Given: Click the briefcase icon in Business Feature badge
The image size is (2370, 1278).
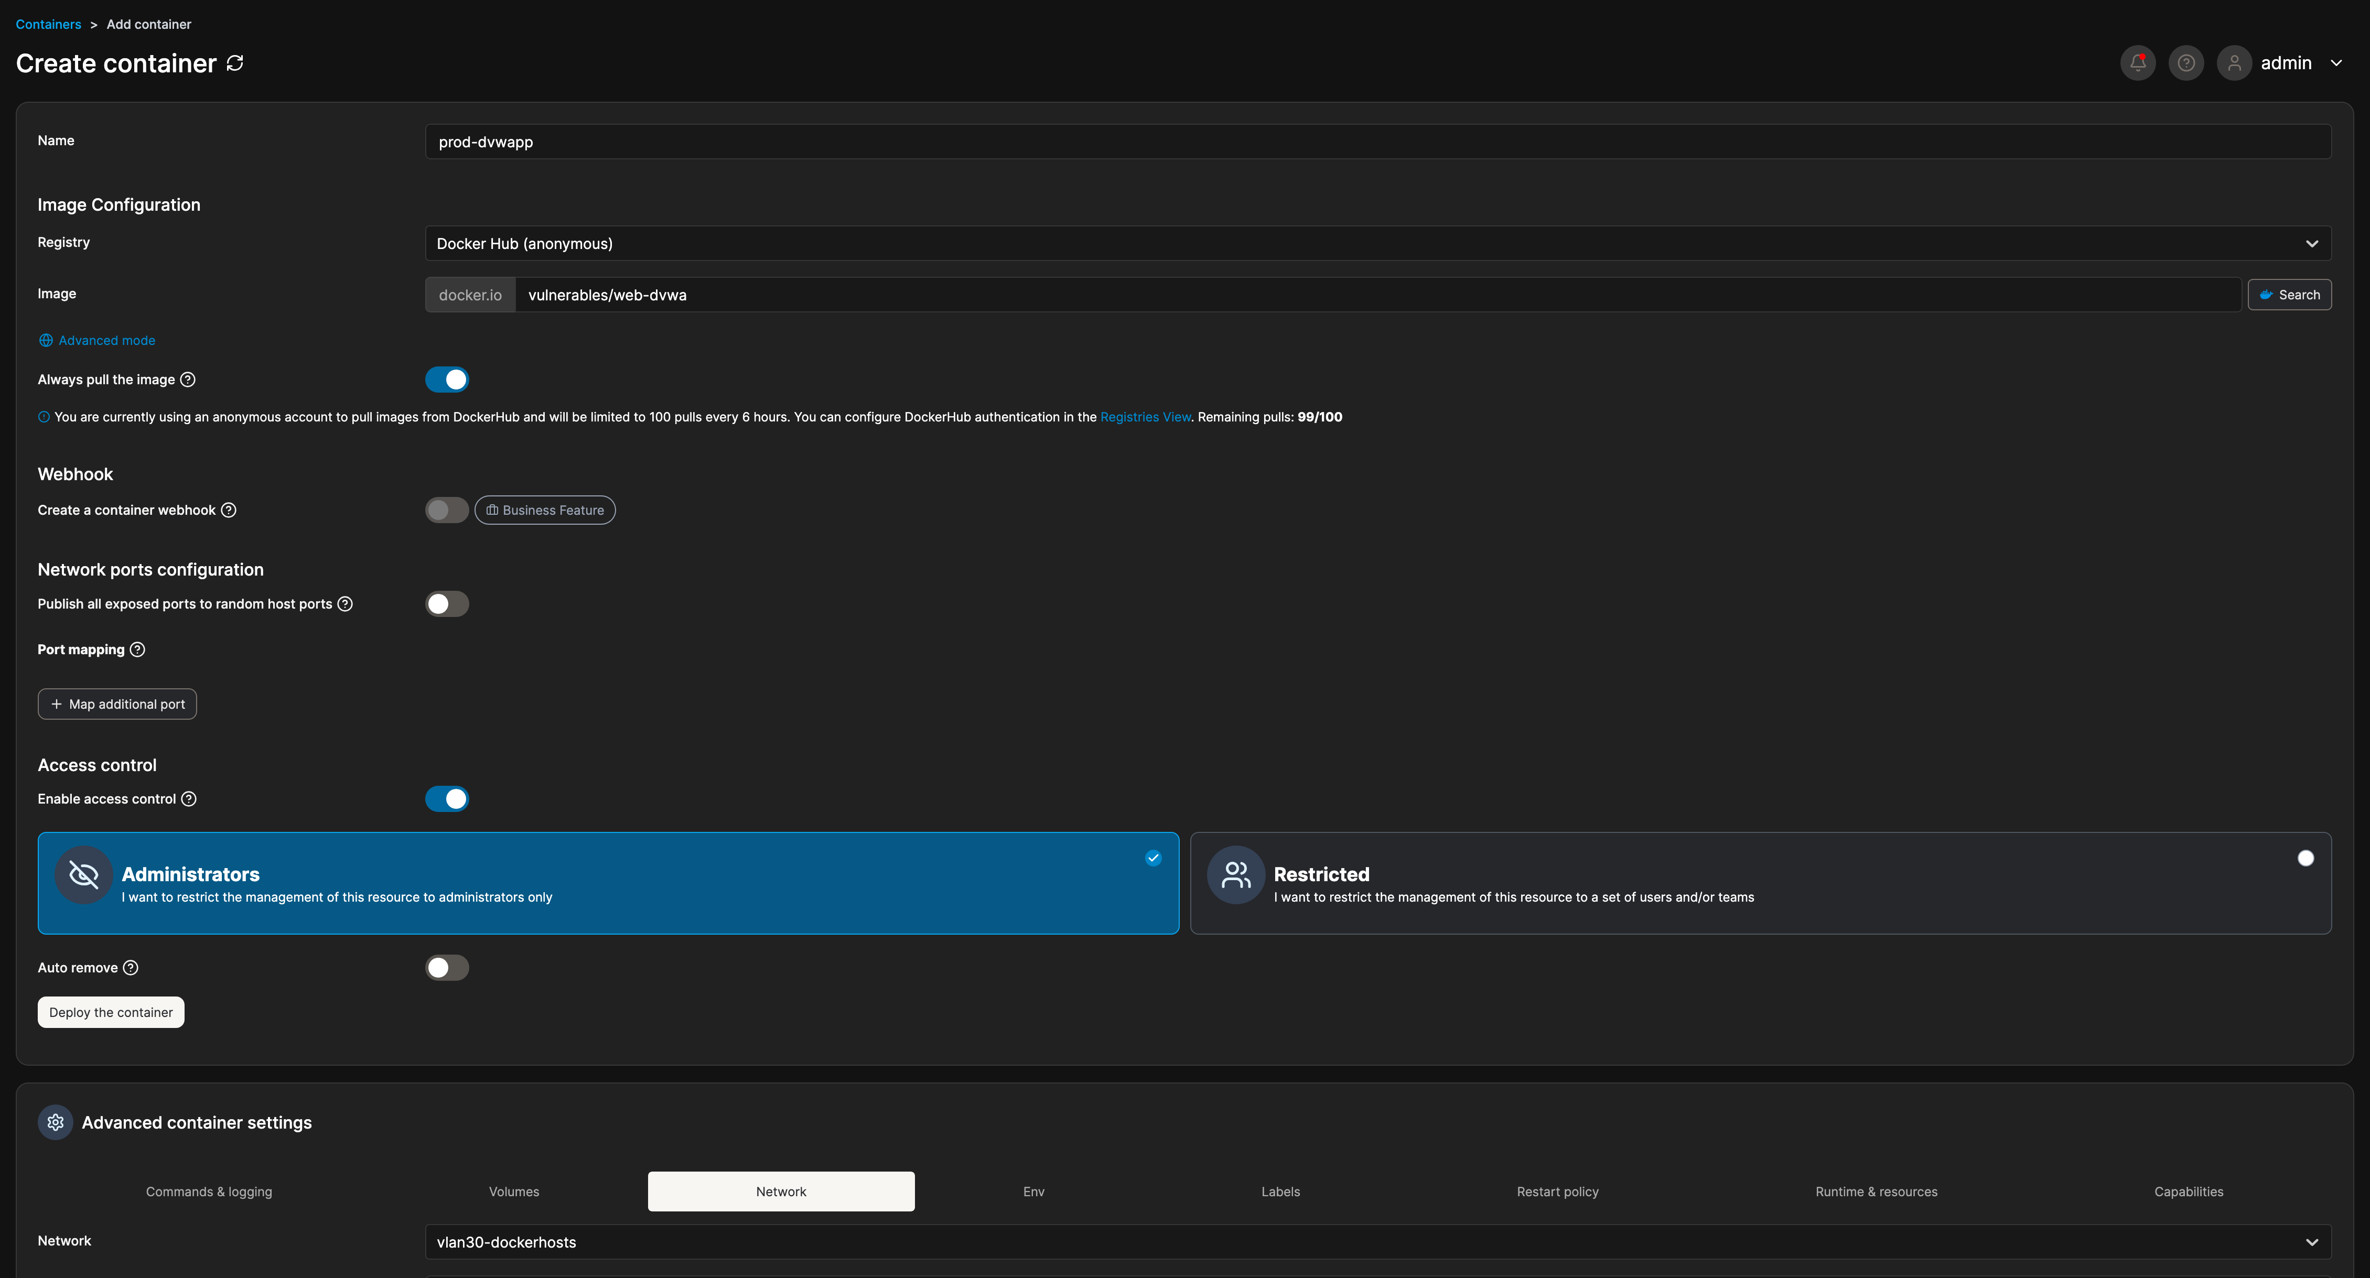Looking at the screenshot, I should [492, 511].
